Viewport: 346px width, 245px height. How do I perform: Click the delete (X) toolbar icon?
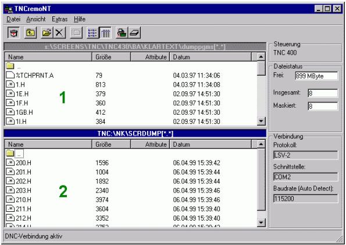[x=59, y=33]
